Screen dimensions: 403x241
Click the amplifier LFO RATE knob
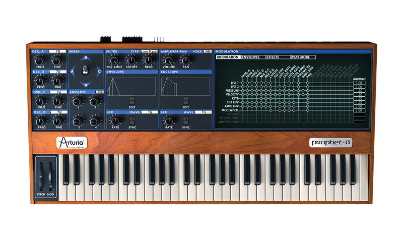pos(169,121)
